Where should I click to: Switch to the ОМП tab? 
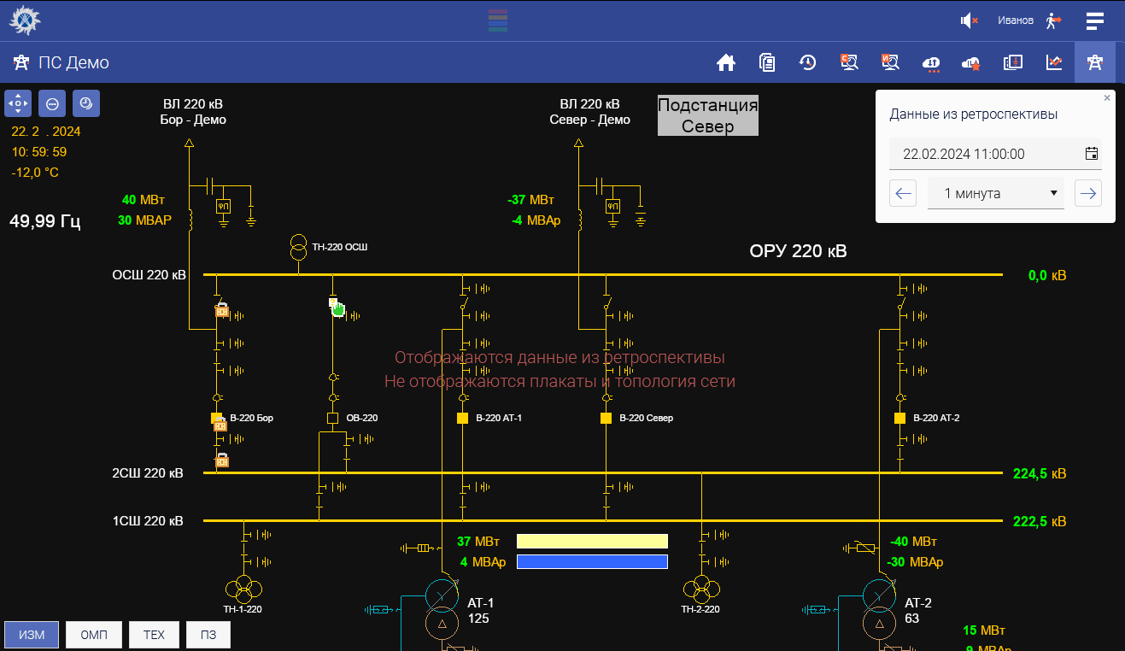94,635
